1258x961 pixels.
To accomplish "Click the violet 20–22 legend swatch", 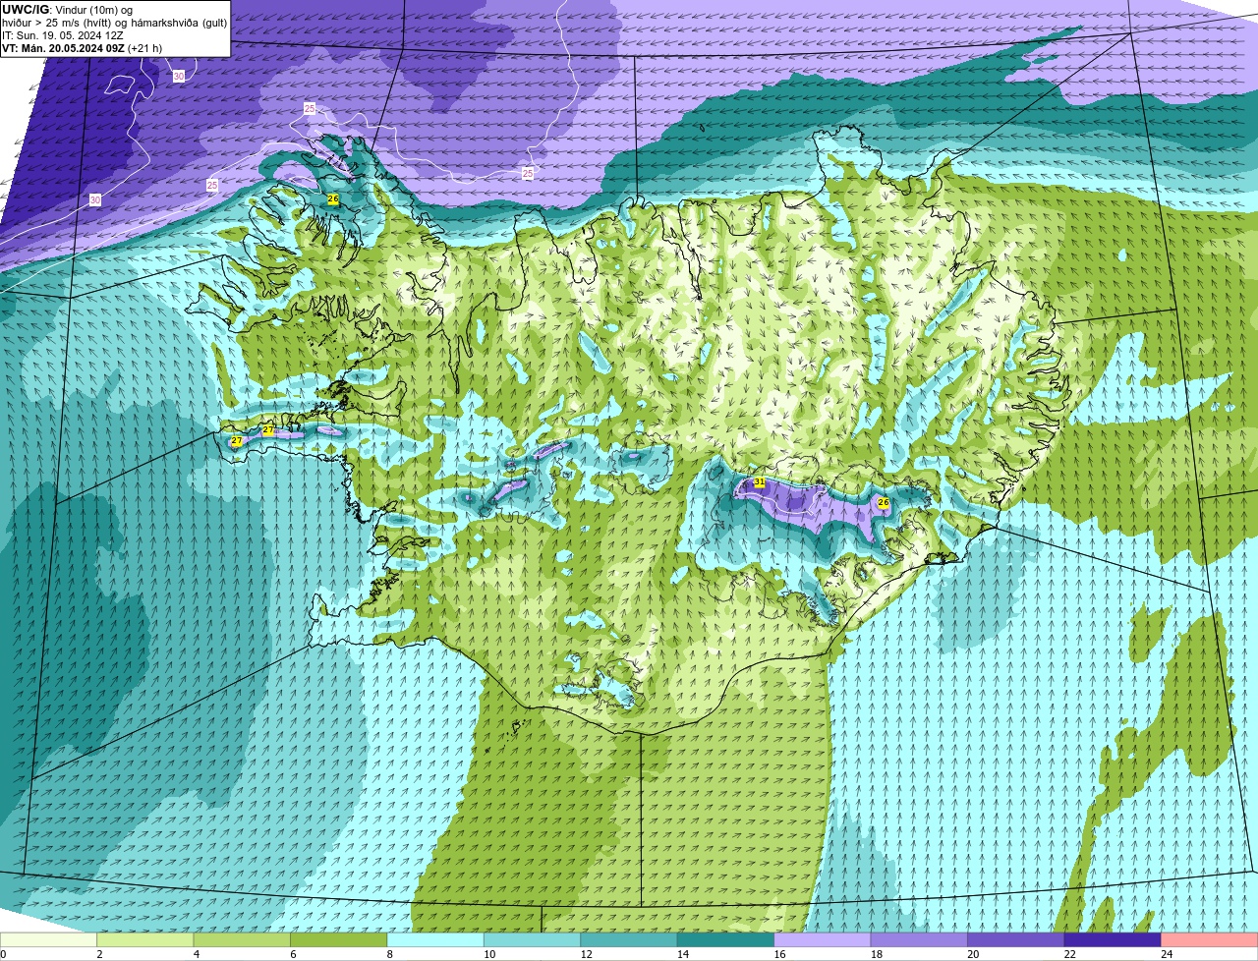I will 1015,940.
